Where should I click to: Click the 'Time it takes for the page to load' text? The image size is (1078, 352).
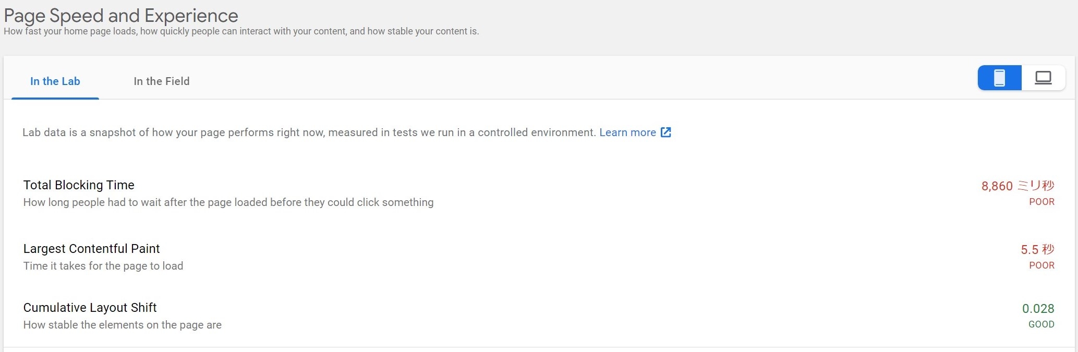pyautogui.click(x=103, y=266)
